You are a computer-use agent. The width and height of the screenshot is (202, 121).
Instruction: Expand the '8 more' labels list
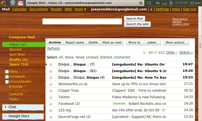click(15, 87)
